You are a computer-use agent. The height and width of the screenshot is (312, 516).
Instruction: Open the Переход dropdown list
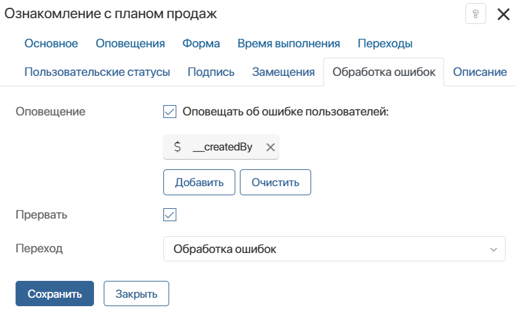click(334, 248)
